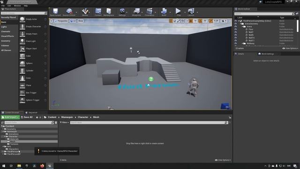Select the Cylinder actor icon

22,70
